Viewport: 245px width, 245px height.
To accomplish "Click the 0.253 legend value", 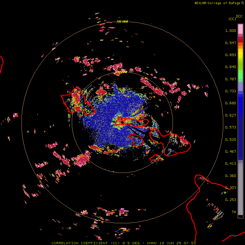I will click(x=231, y=200).
